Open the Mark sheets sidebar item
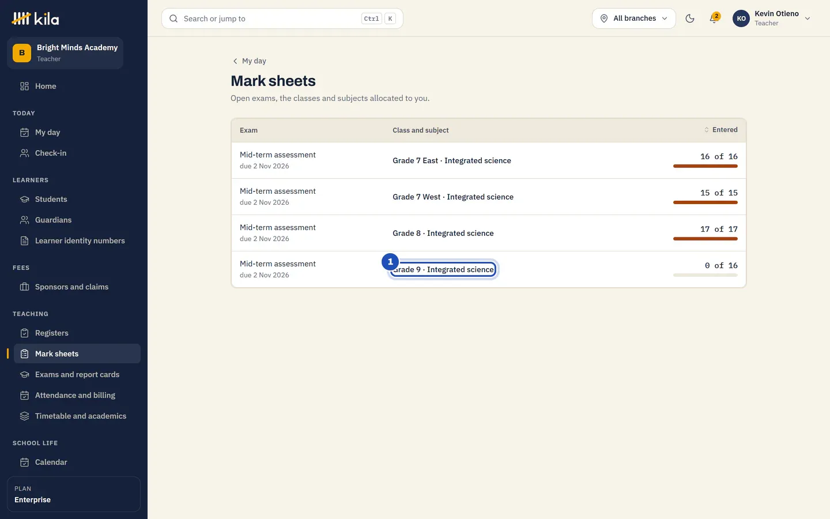 coord(77,353)
